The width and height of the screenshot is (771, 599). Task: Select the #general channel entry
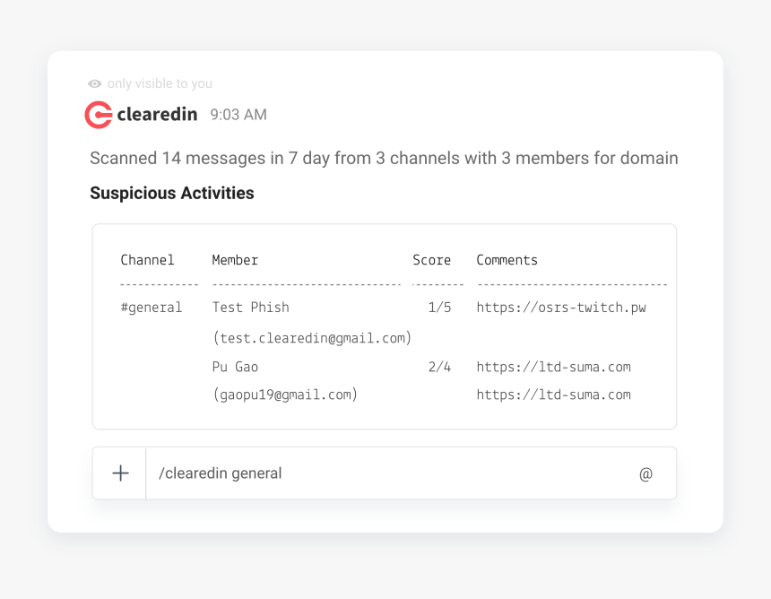(152, 308)
